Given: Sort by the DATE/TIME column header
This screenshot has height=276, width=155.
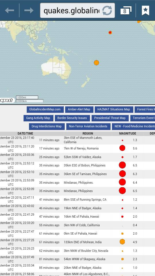Looking at the screenshot, I should coord(25,134).
